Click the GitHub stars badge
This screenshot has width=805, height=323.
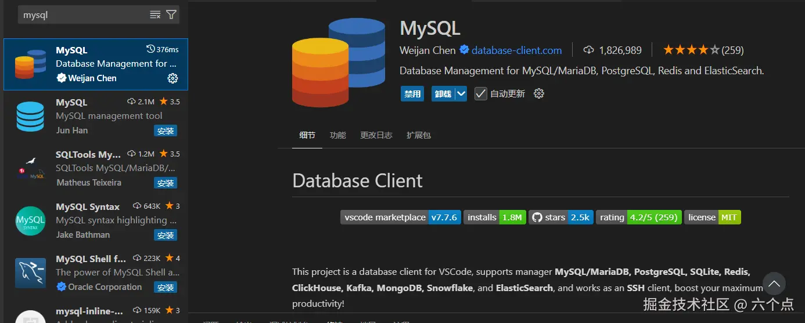[561, 217]
